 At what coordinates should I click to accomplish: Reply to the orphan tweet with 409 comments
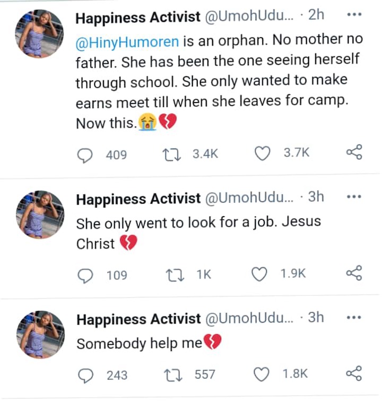coord(85,156)
